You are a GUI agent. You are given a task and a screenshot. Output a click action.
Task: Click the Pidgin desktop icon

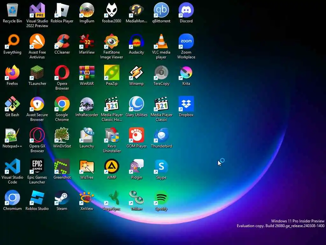point(136,166)
